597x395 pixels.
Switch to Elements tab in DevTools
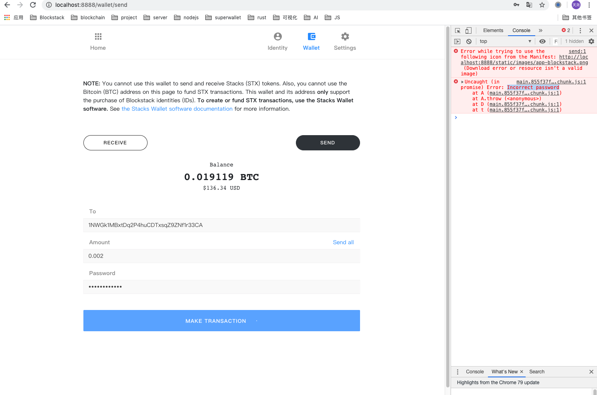[493, 30]
